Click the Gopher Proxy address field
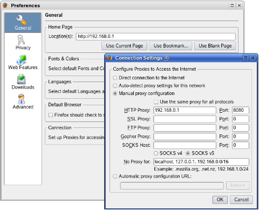This screenshot has width=259, height=210. coord(185,137)
